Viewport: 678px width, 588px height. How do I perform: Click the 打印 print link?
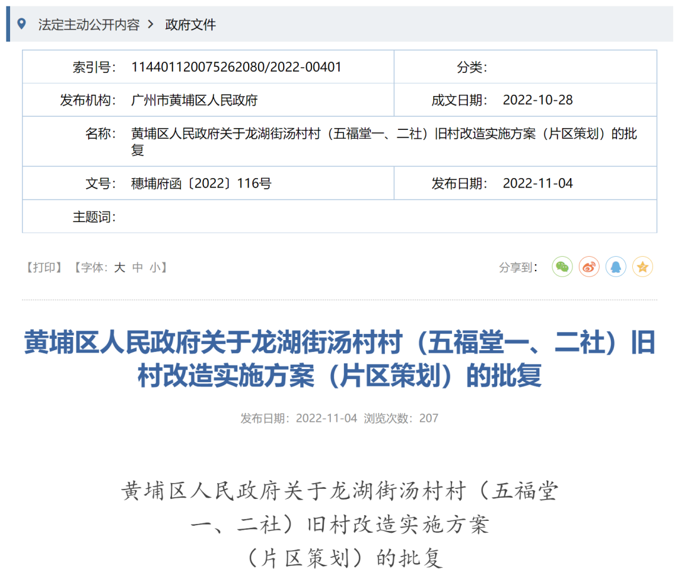tap(44, 267)
